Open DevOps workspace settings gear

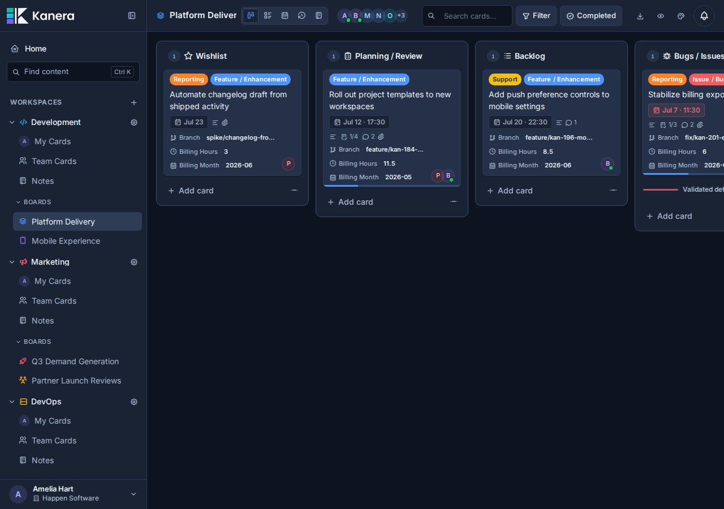[x=134, y=402]
